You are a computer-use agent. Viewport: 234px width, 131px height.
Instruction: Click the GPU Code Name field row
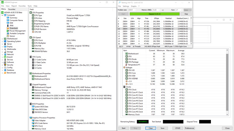coord(71,123)
